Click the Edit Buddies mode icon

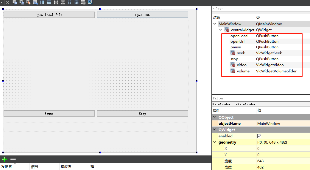click(x=29, y=2)
